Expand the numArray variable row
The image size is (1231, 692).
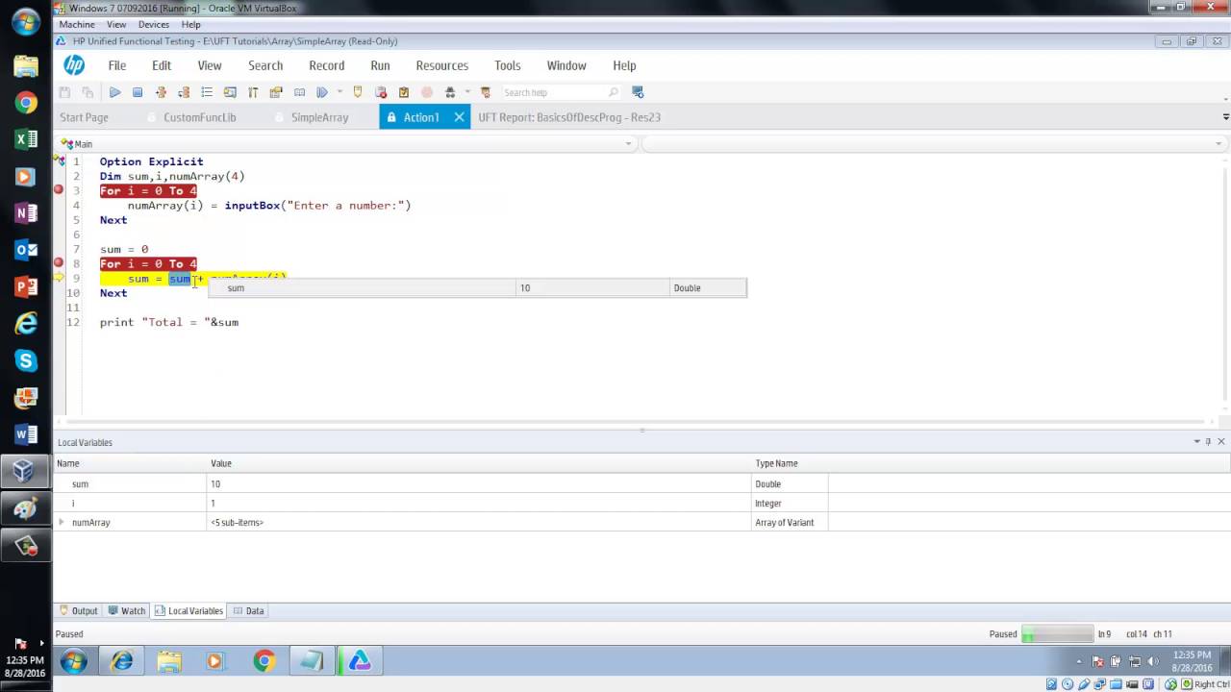point(62,522)
